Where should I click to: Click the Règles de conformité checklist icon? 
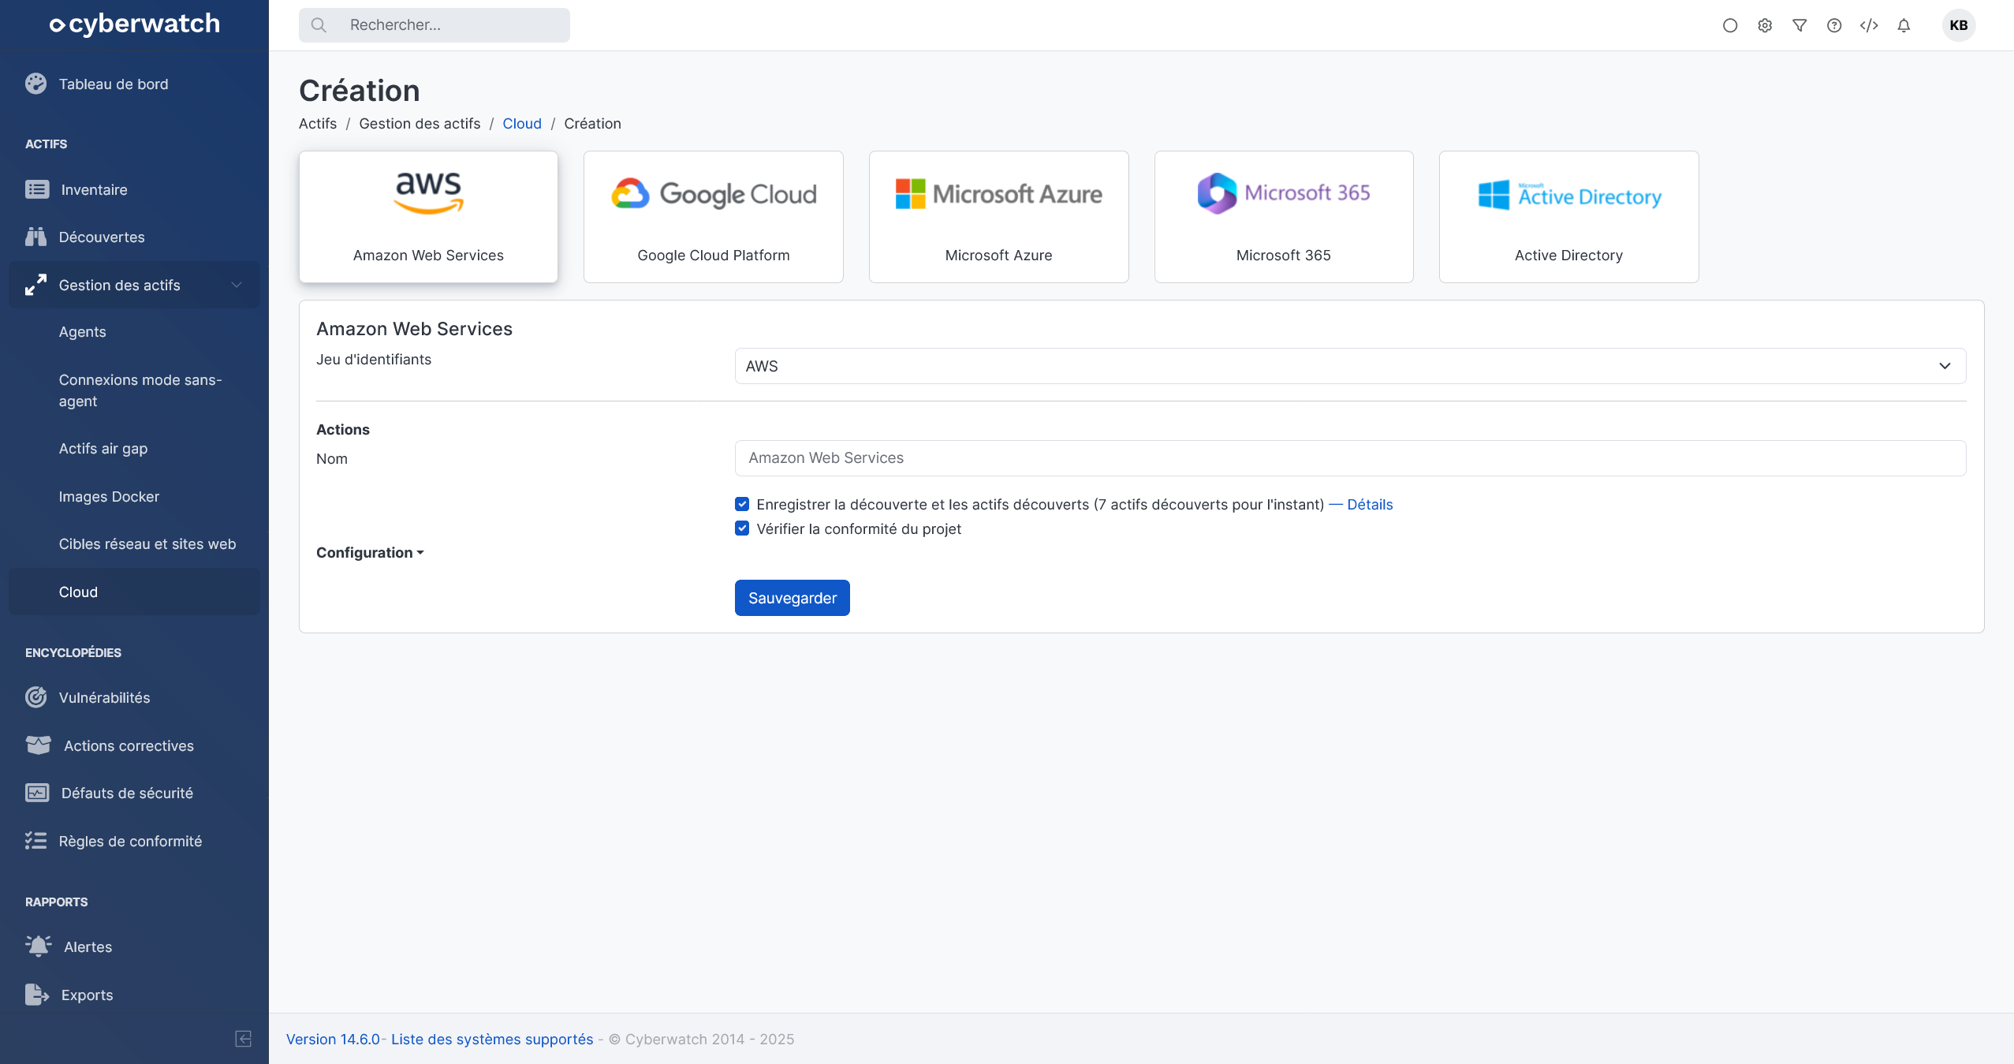click(35, 841)
